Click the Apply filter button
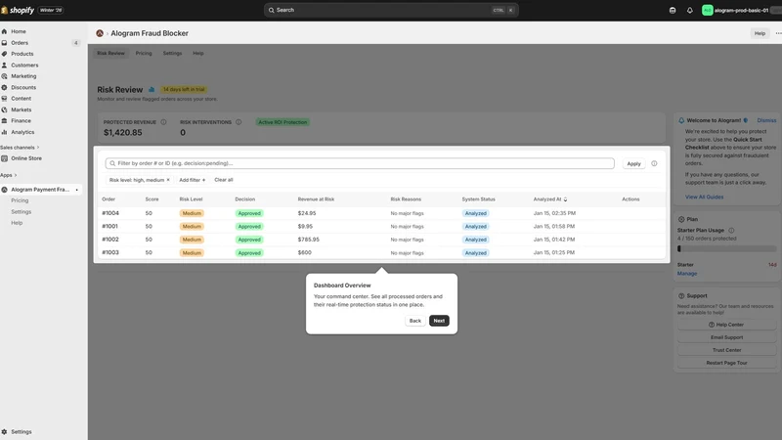782x440 pixels. (x=633, y=163)
